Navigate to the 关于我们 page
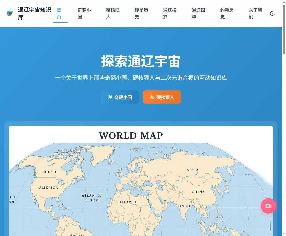Viewport: 286px width, 236px height. 255,13
